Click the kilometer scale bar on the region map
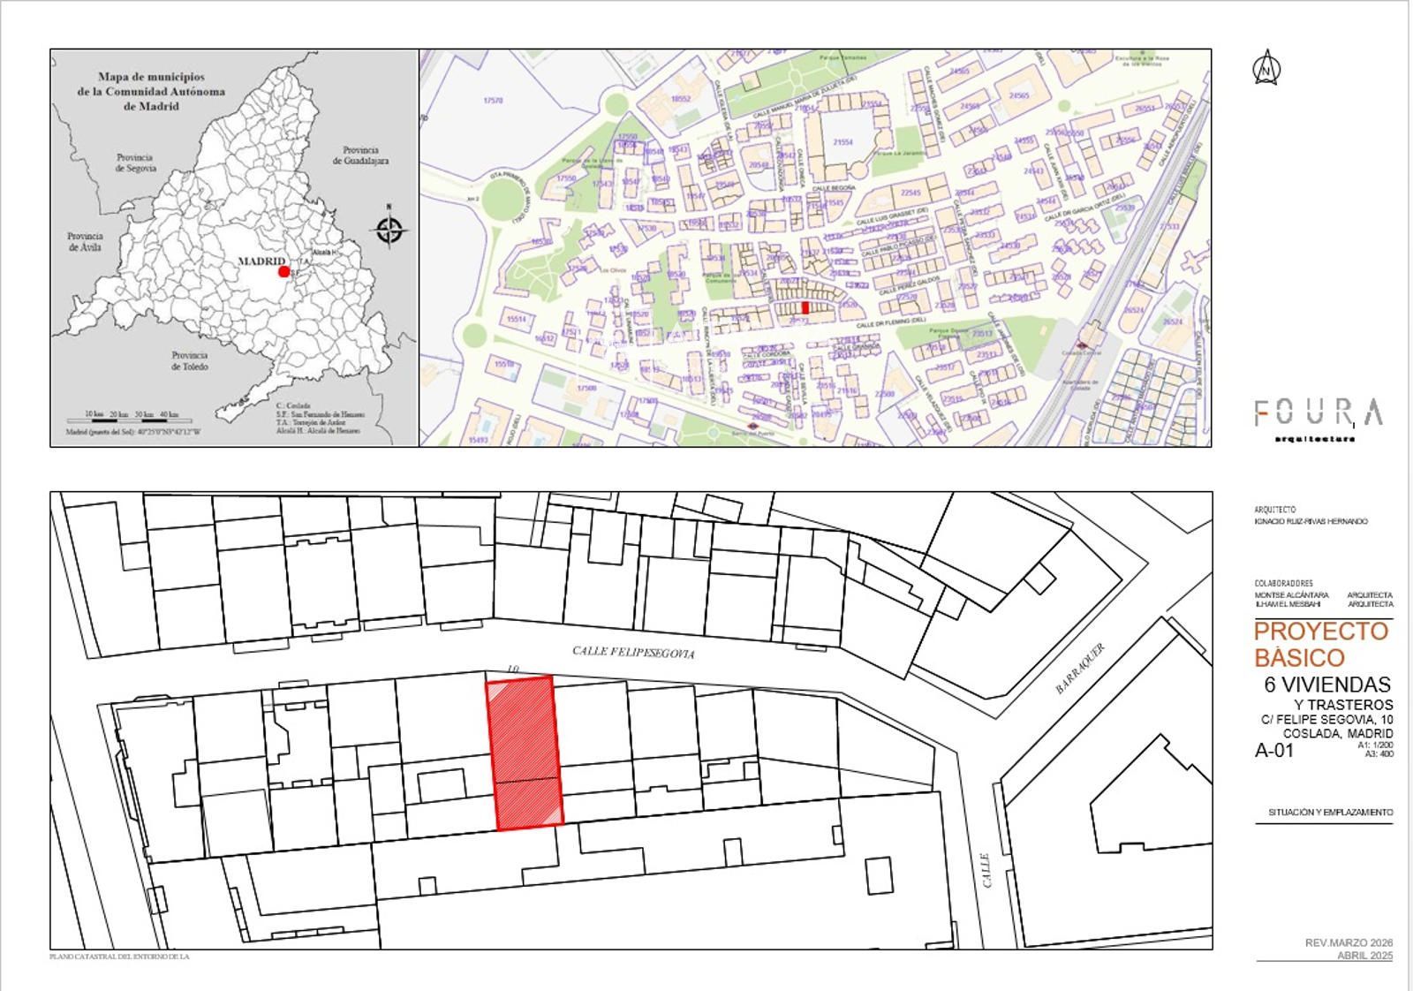 pyautogui.click(x=131, y=418)
